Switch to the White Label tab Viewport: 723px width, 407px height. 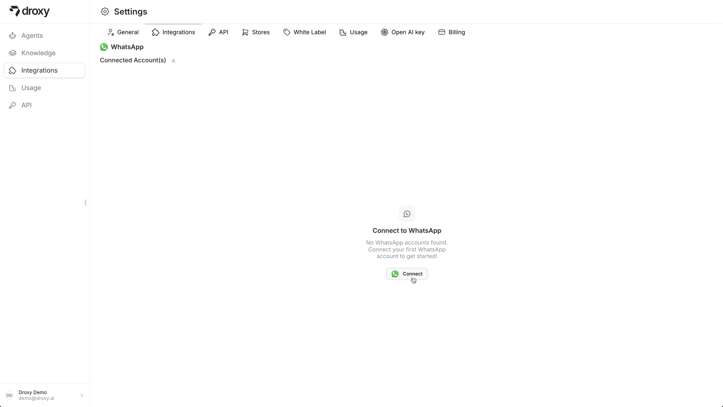(x=305, y=32)
